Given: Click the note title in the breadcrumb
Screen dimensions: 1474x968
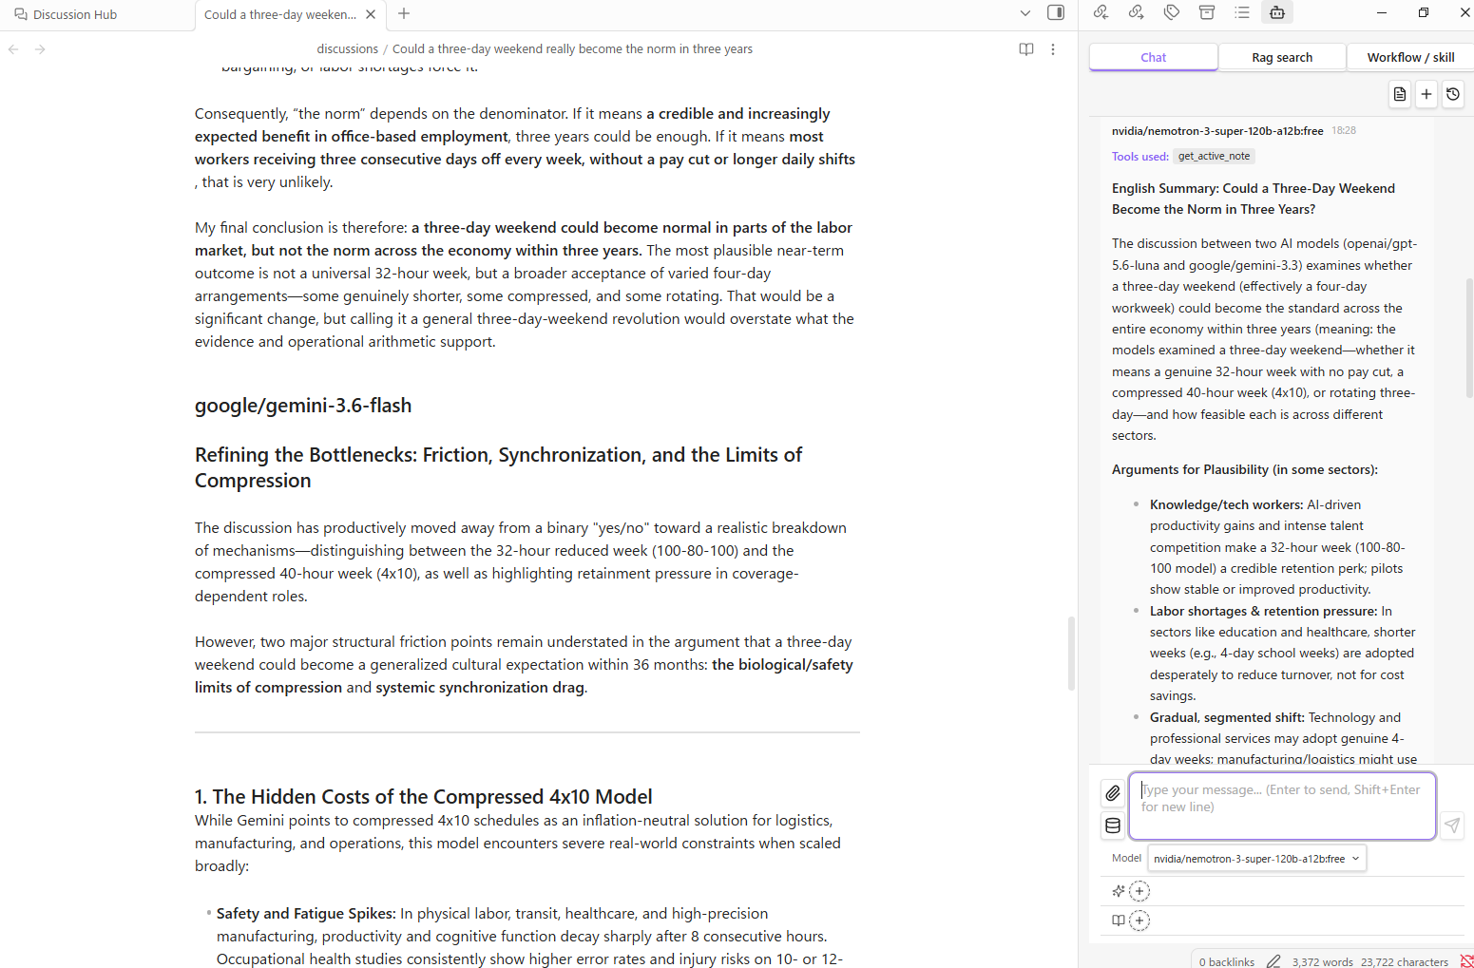Looking at the screenshot, I should 572,49.
